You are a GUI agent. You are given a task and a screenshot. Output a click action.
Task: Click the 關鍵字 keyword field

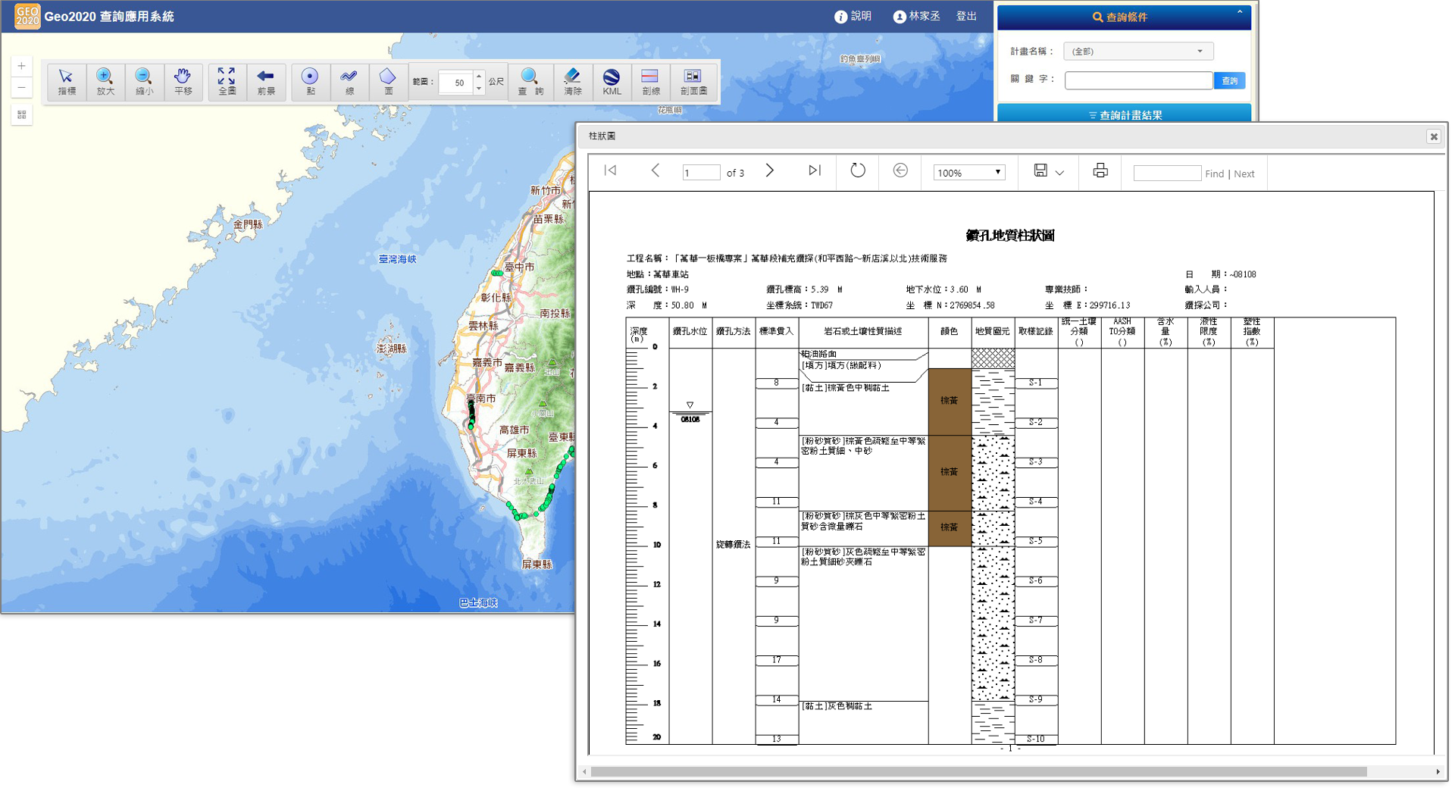point(1138,80)
